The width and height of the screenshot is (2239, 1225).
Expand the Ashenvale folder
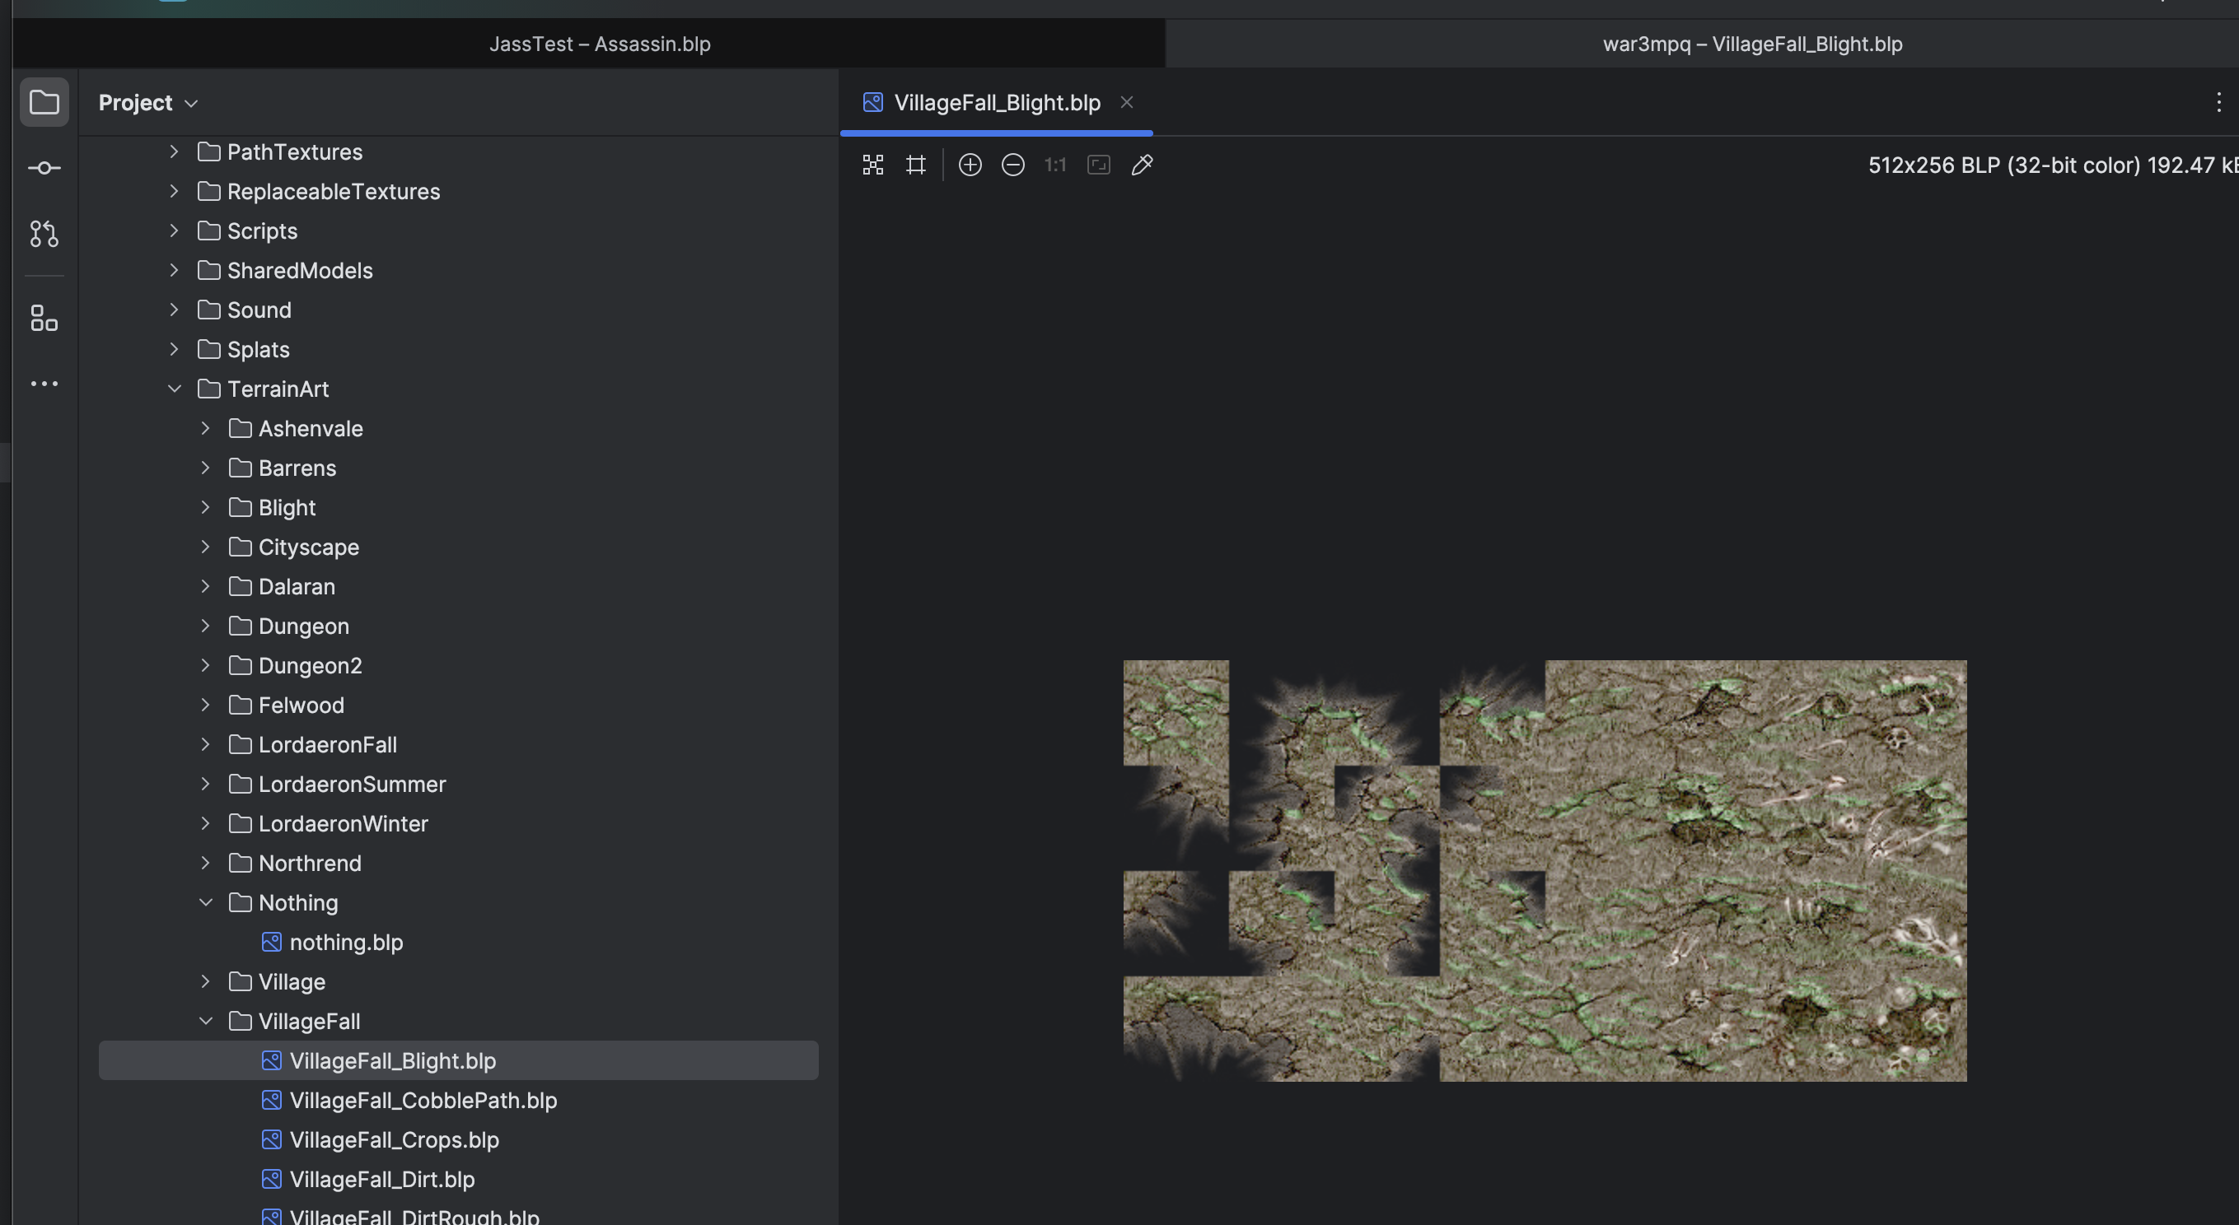pyautogui.click(x=206, y=428)
